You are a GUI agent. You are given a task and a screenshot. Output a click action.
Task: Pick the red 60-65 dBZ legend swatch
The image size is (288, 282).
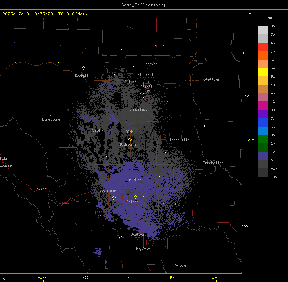pyautogui.click(x=263, y=47)
